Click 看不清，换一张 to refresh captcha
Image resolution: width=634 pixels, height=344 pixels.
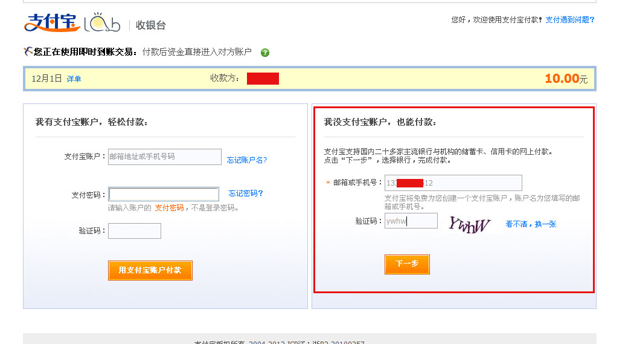(531, 224)
